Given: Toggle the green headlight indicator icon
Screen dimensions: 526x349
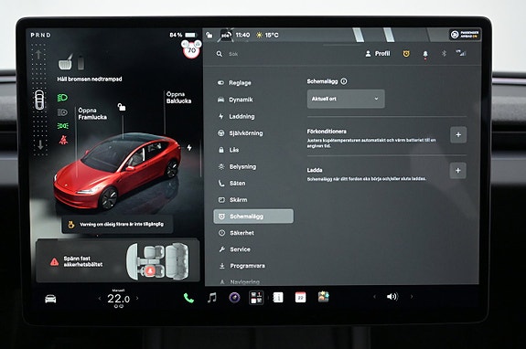Looking at the screenshot, I should pos(62,98).
